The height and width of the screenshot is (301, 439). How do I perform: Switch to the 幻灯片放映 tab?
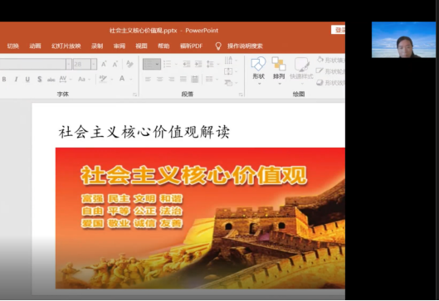pyautogui.click(x=66, y=46)
